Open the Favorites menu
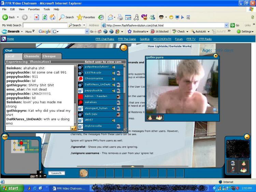256x192 pixels. tap(34, 9)
